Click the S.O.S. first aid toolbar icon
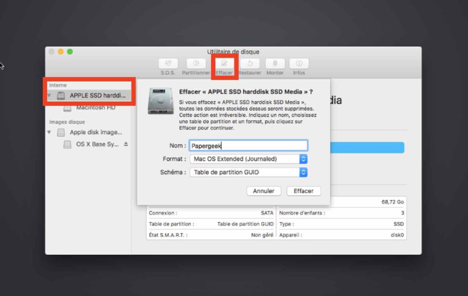The image size is (468, 296). coord(168,64)
